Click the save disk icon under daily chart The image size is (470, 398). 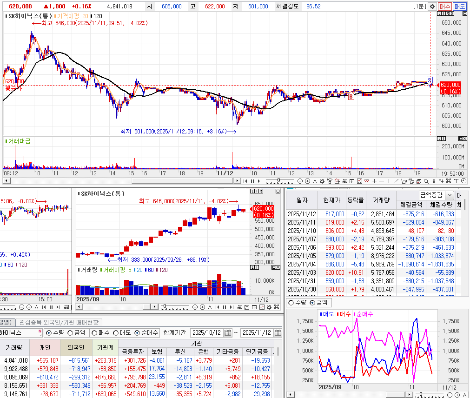coord(247,307)
